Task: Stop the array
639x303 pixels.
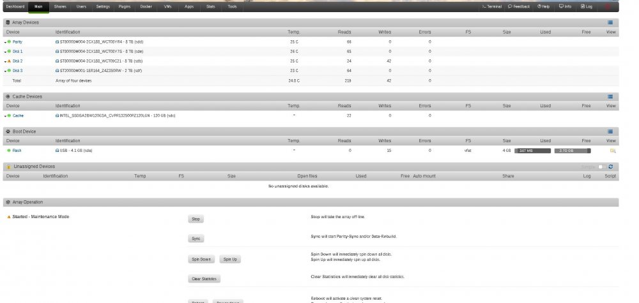Action: coord(196,219)
